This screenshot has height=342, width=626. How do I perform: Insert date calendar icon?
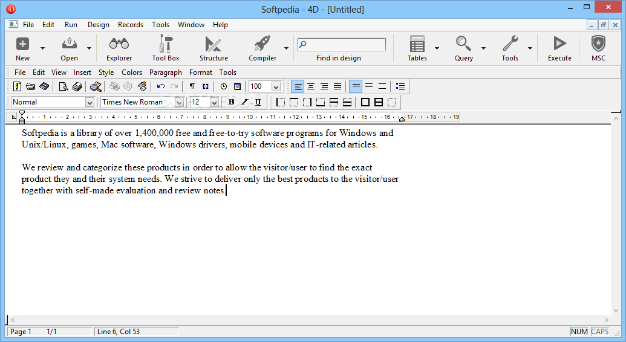point(237,86)
